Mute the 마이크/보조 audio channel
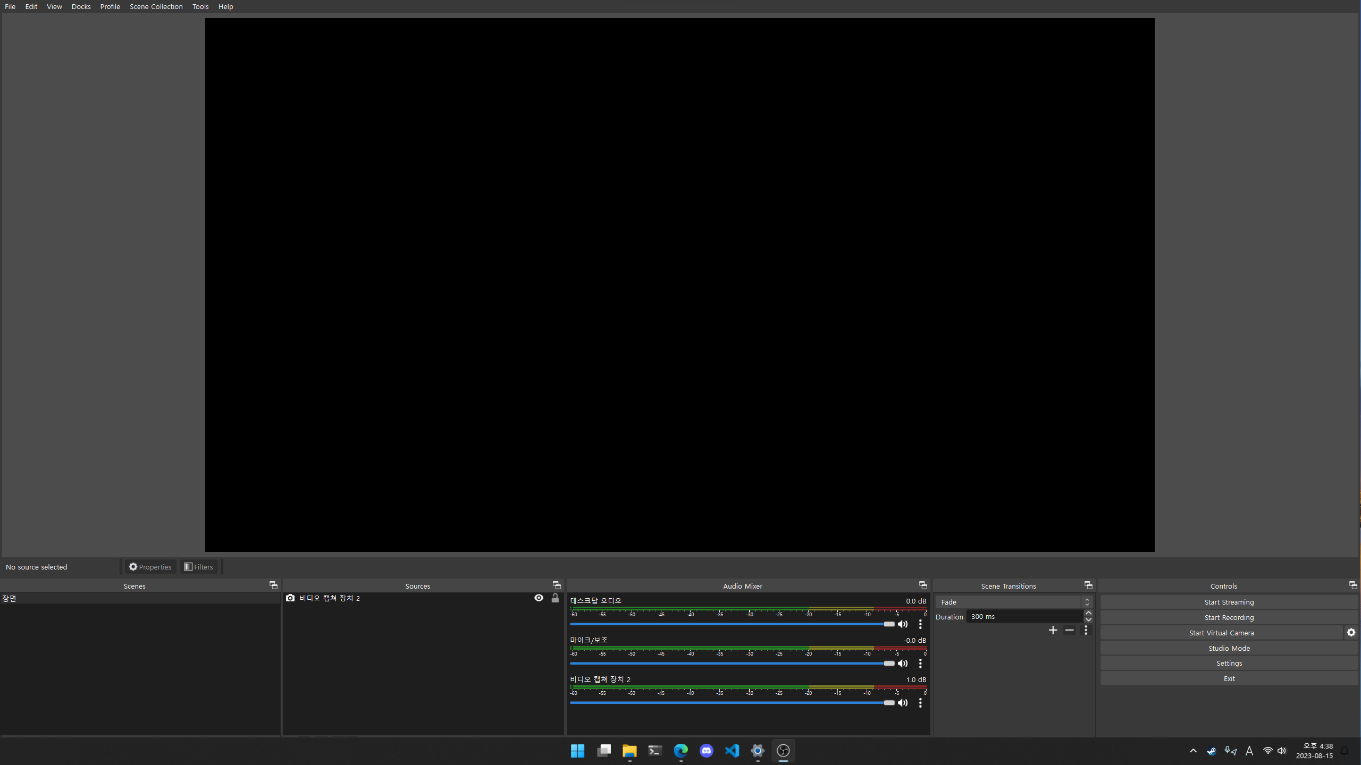 tap(903, 663)
